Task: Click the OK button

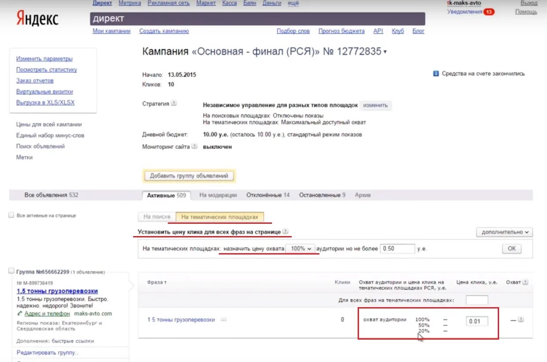Action: 512,248
